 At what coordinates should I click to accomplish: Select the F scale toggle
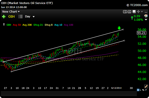(x=146, y=90)
